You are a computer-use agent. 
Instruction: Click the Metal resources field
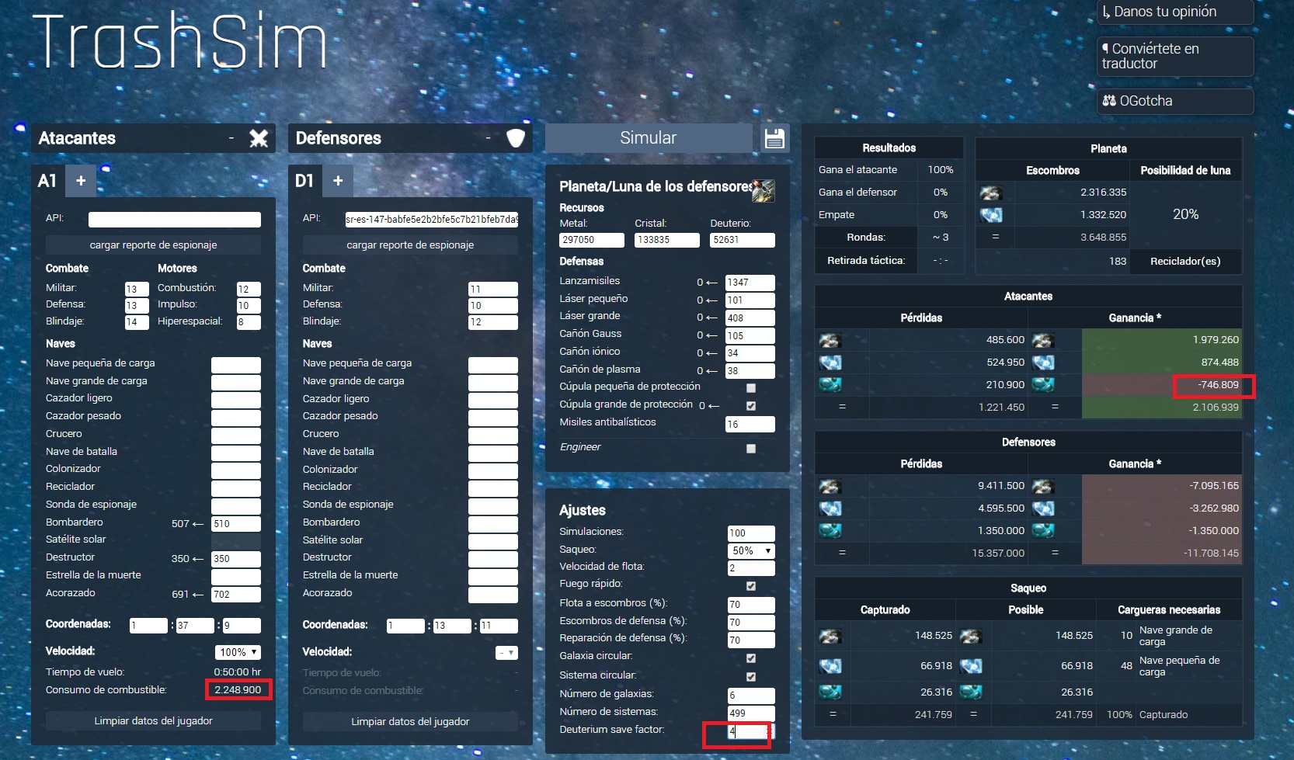point(592,241)
